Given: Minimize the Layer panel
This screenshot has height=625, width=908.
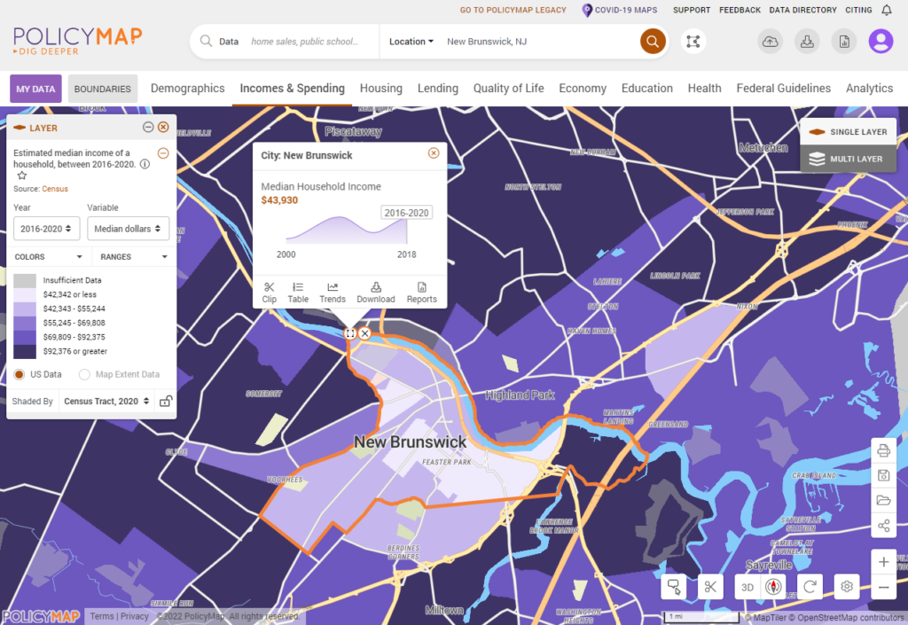Looking at the screenshot, I should click(148, 128).
